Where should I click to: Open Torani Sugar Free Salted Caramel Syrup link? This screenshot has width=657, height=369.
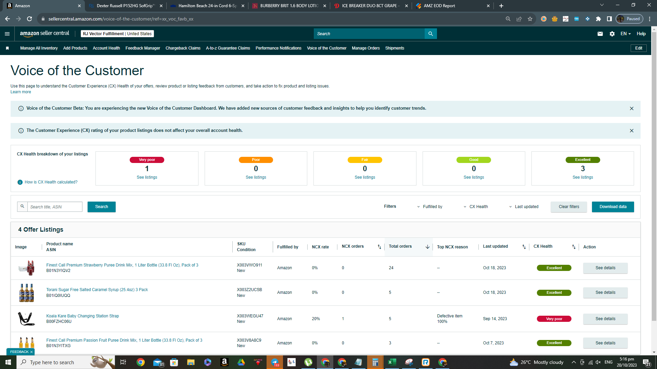(x=97, y=290)
